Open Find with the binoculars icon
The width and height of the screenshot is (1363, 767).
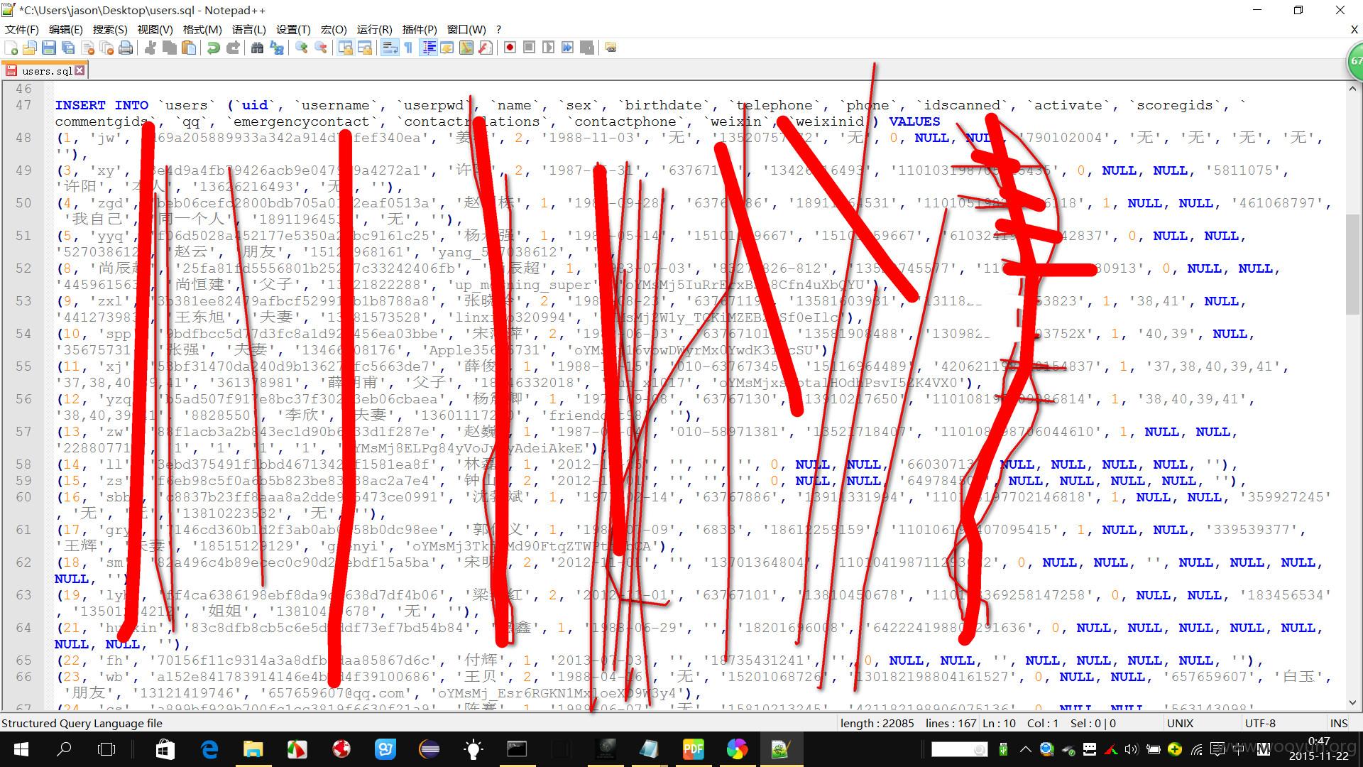(257, 48)
